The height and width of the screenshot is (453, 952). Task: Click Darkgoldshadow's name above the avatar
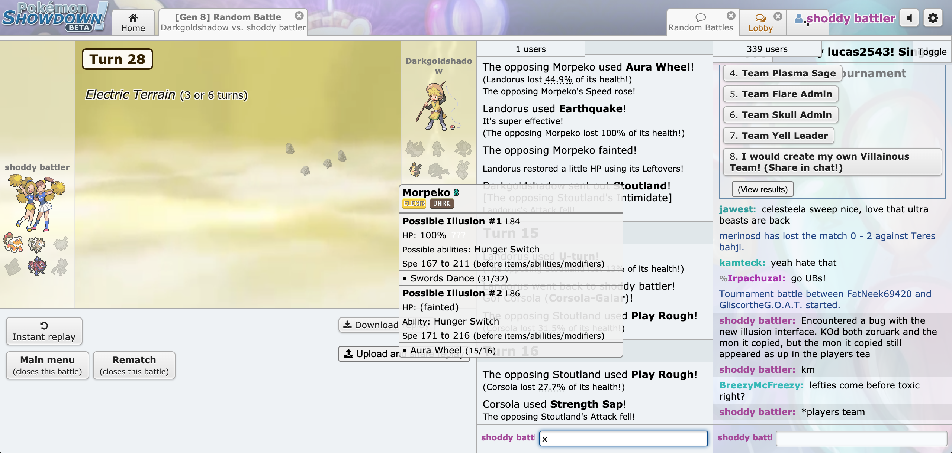[x=438, y=66]
